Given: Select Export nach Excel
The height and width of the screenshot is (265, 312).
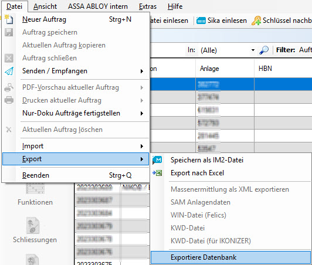Looking at the screenshot, I should point(230,173).
